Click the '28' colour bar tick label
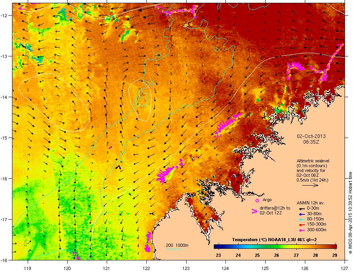The height and width of the screenshot is (272, 353). coord(316,255)
